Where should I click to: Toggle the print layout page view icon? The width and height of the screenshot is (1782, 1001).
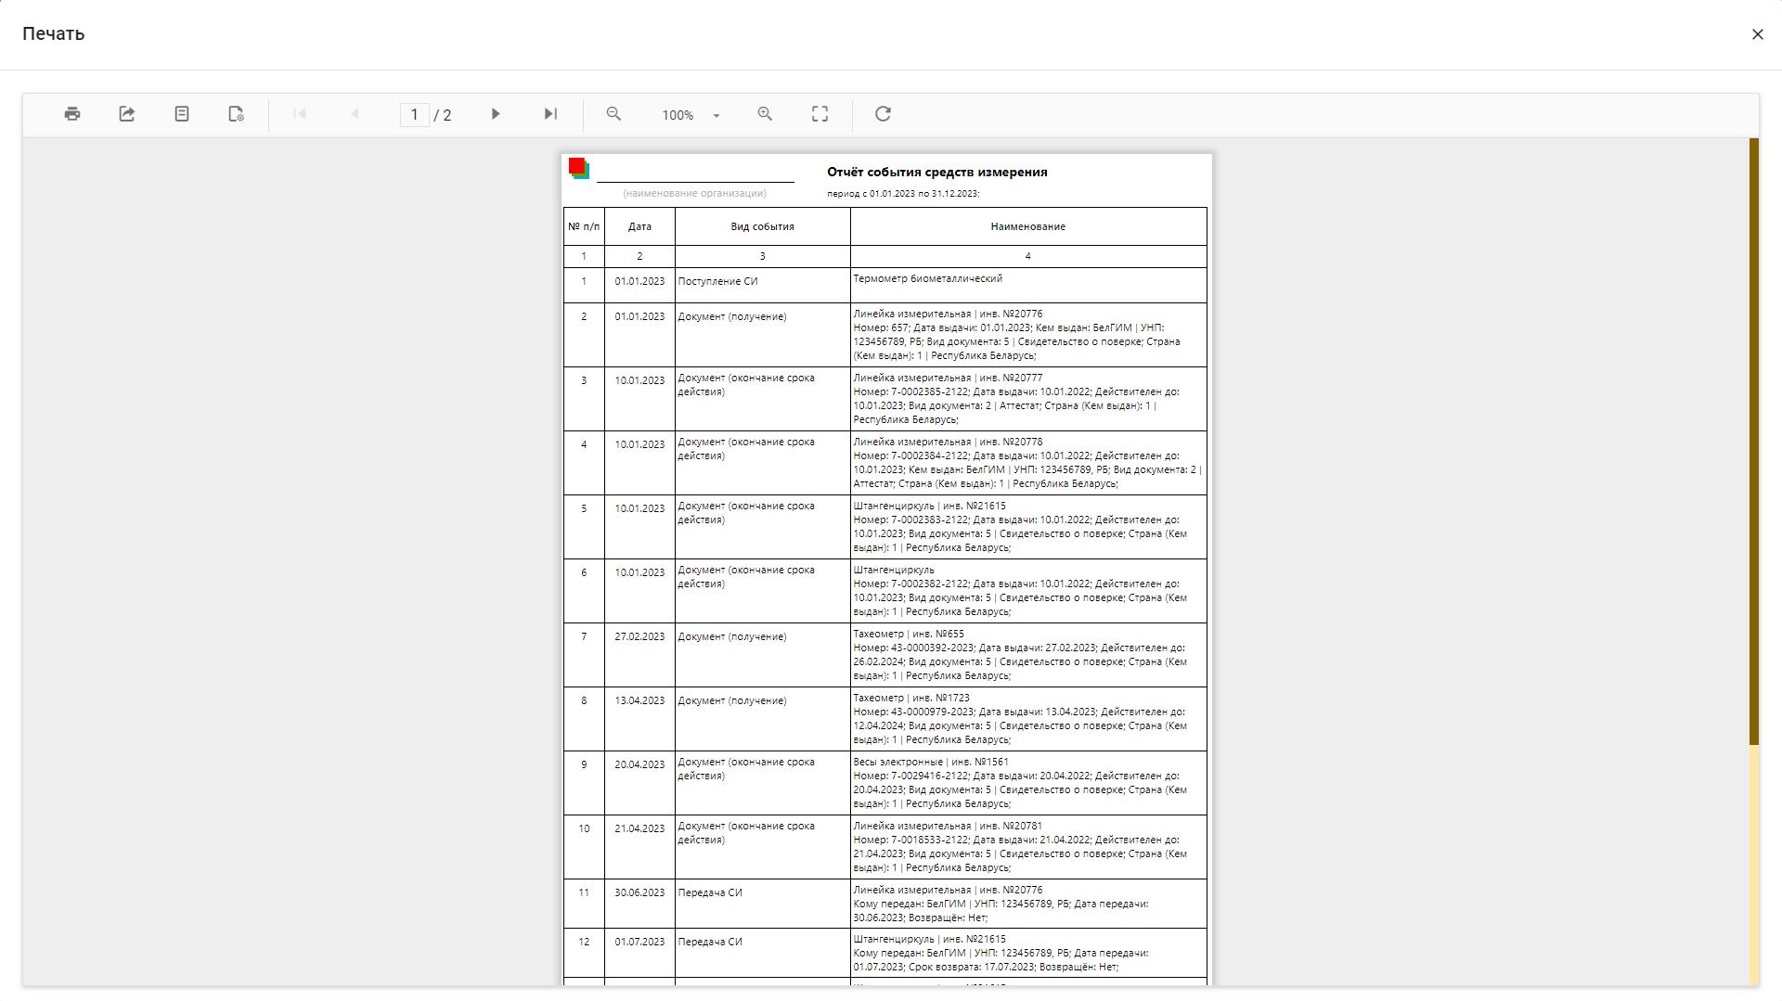[182, 114]
